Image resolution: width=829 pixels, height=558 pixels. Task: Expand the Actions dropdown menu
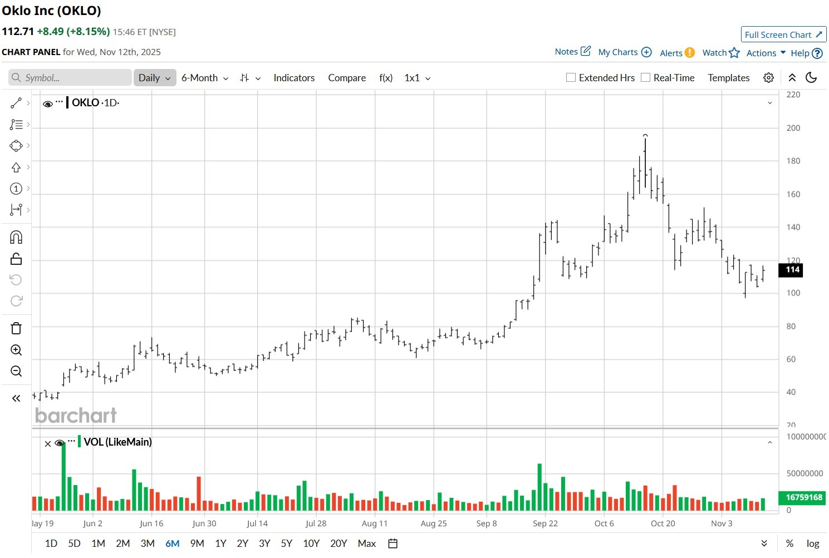[x=766, y=53]
